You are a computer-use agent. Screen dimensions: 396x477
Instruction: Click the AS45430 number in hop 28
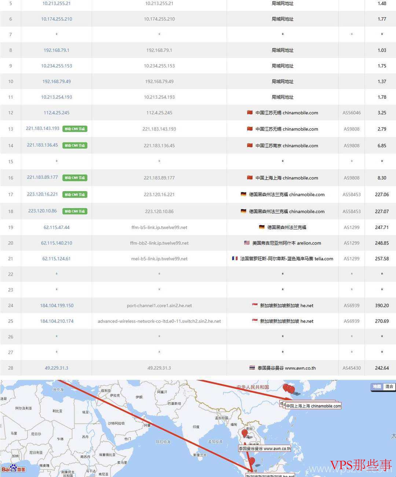point(352,368)
